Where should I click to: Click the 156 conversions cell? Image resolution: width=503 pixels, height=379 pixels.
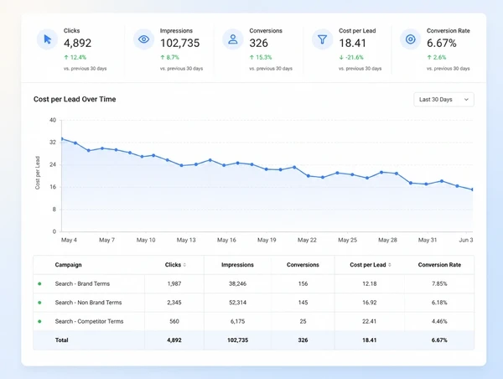point(303,283)
